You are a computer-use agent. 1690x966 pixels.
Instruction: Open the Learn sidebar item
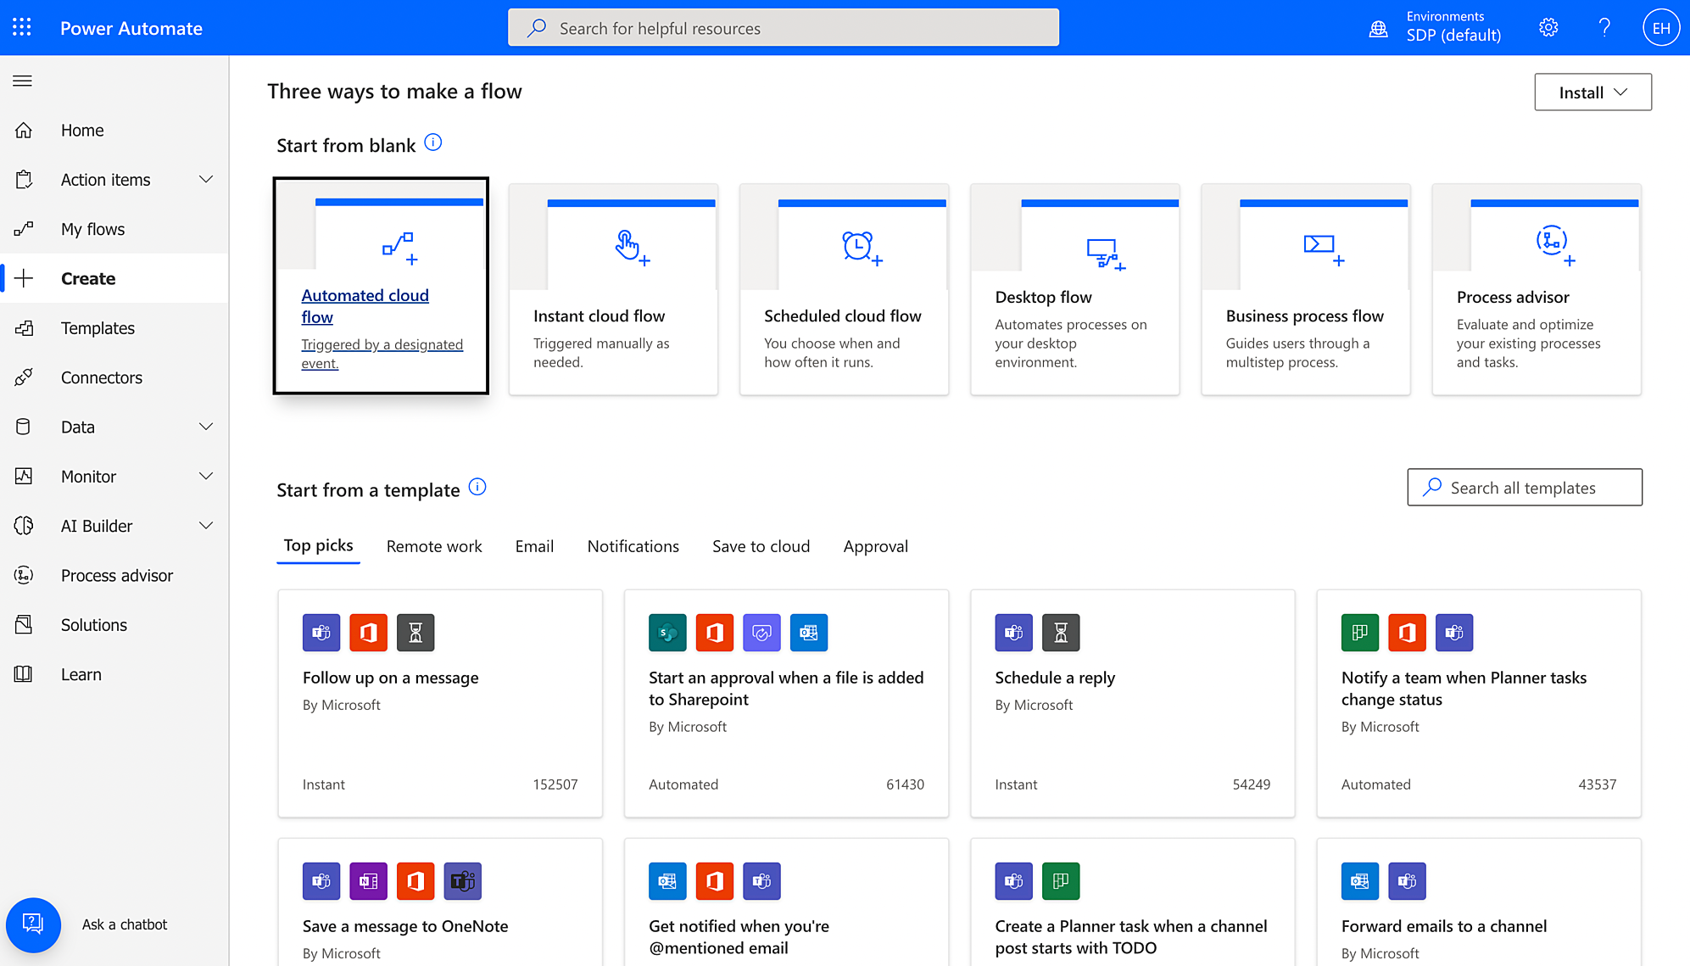(x=114, y=674)
